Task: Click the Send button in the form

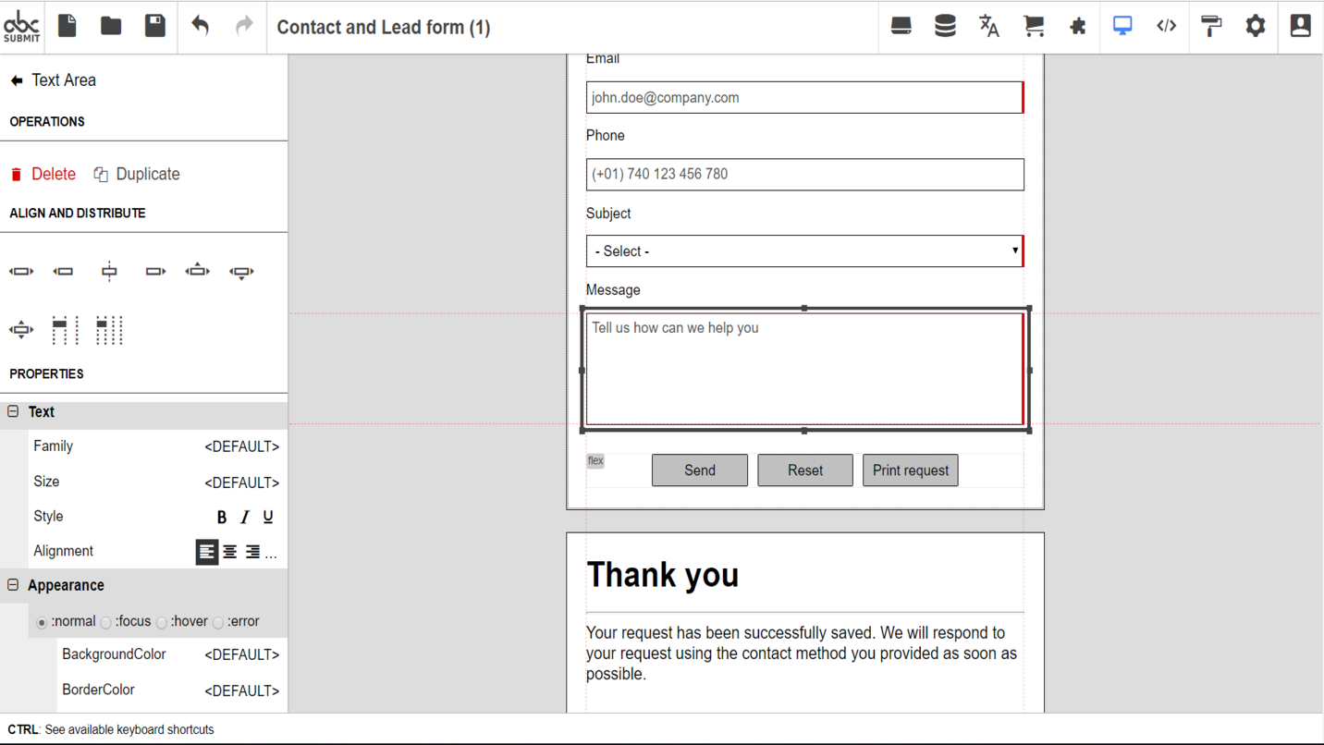Action: pyautogui.click(x=700, y=470)
